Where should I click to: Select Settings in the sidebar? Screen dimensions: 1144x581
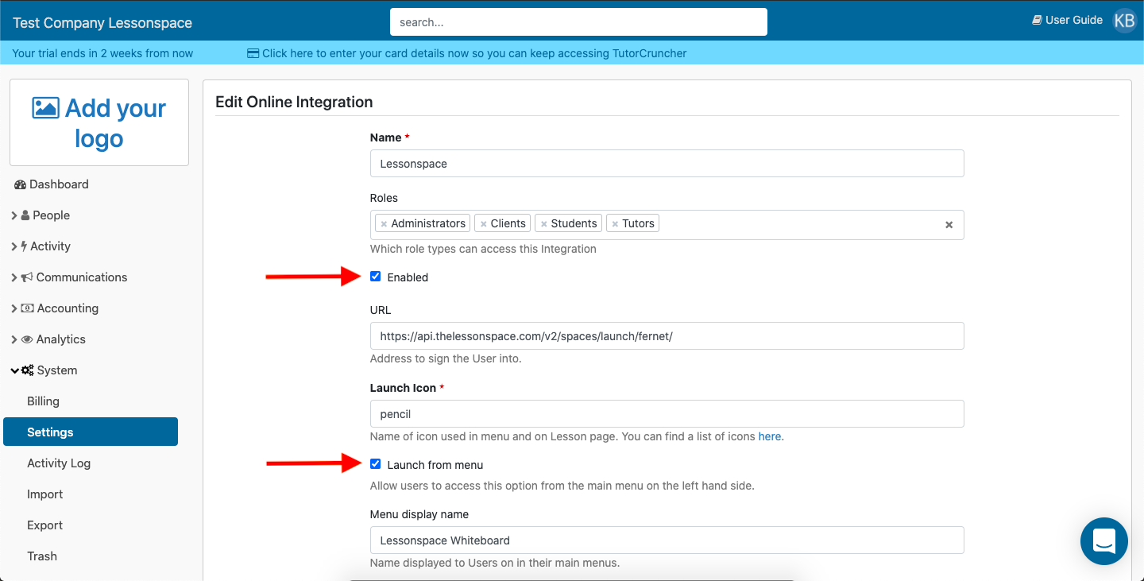click(91, 432)
